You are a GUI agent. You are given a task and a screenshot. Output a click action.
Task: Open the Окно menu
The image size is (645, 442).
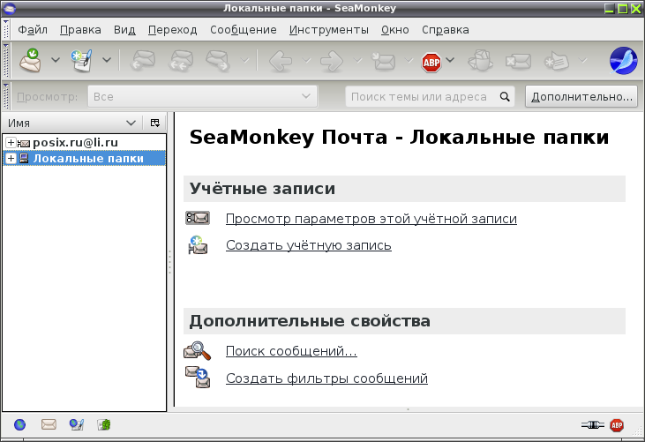tap(395, 30)
